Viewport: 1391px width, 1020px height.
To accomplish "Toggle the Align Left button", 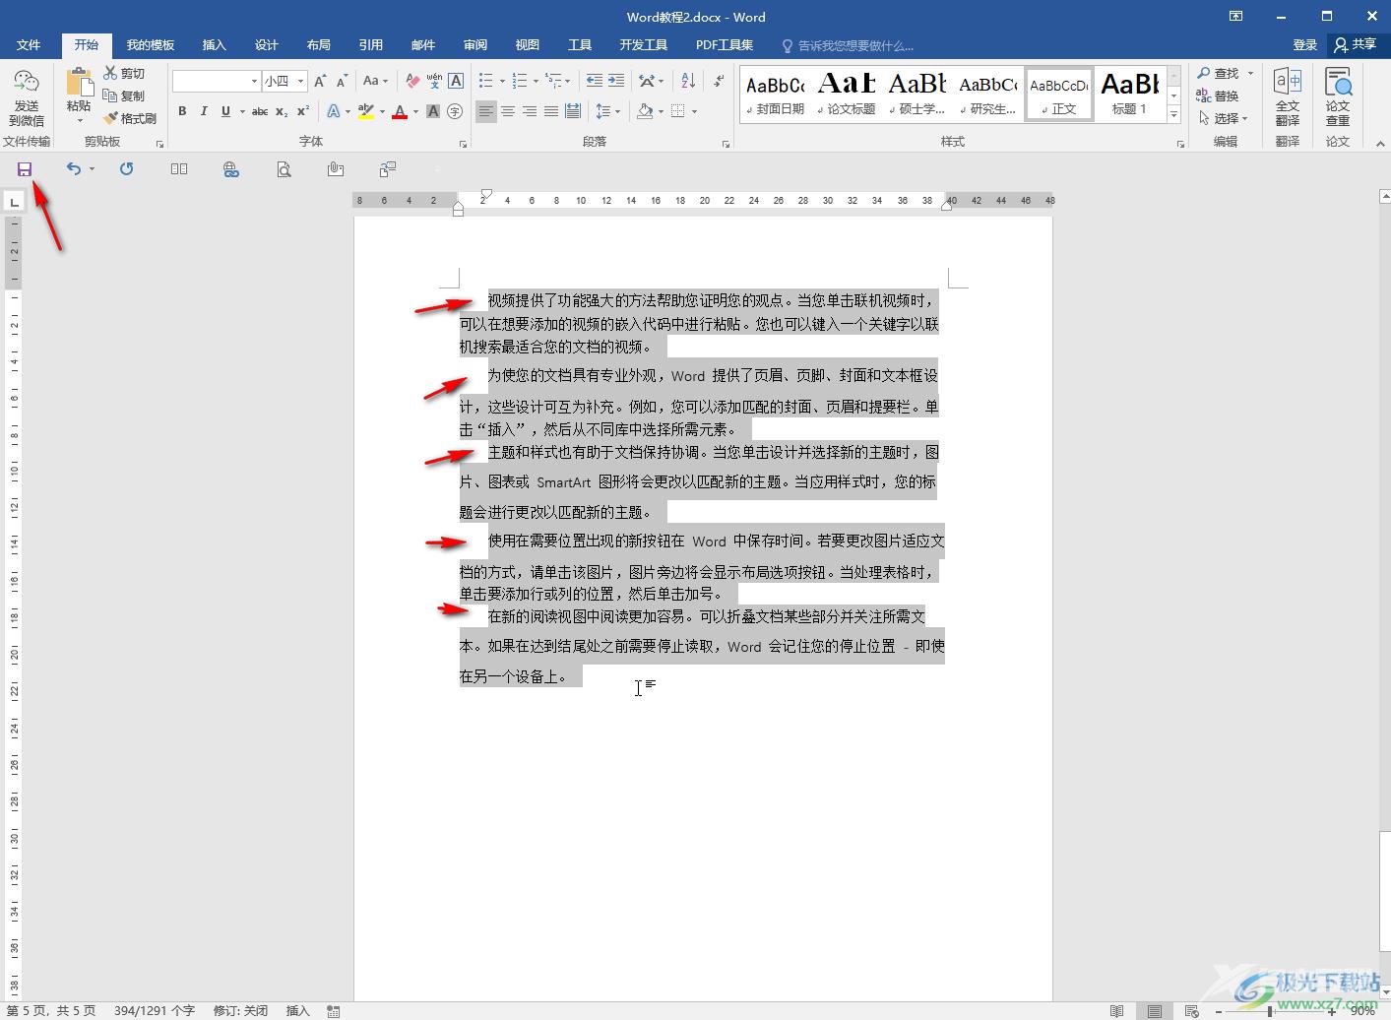I will pos(486,111).
